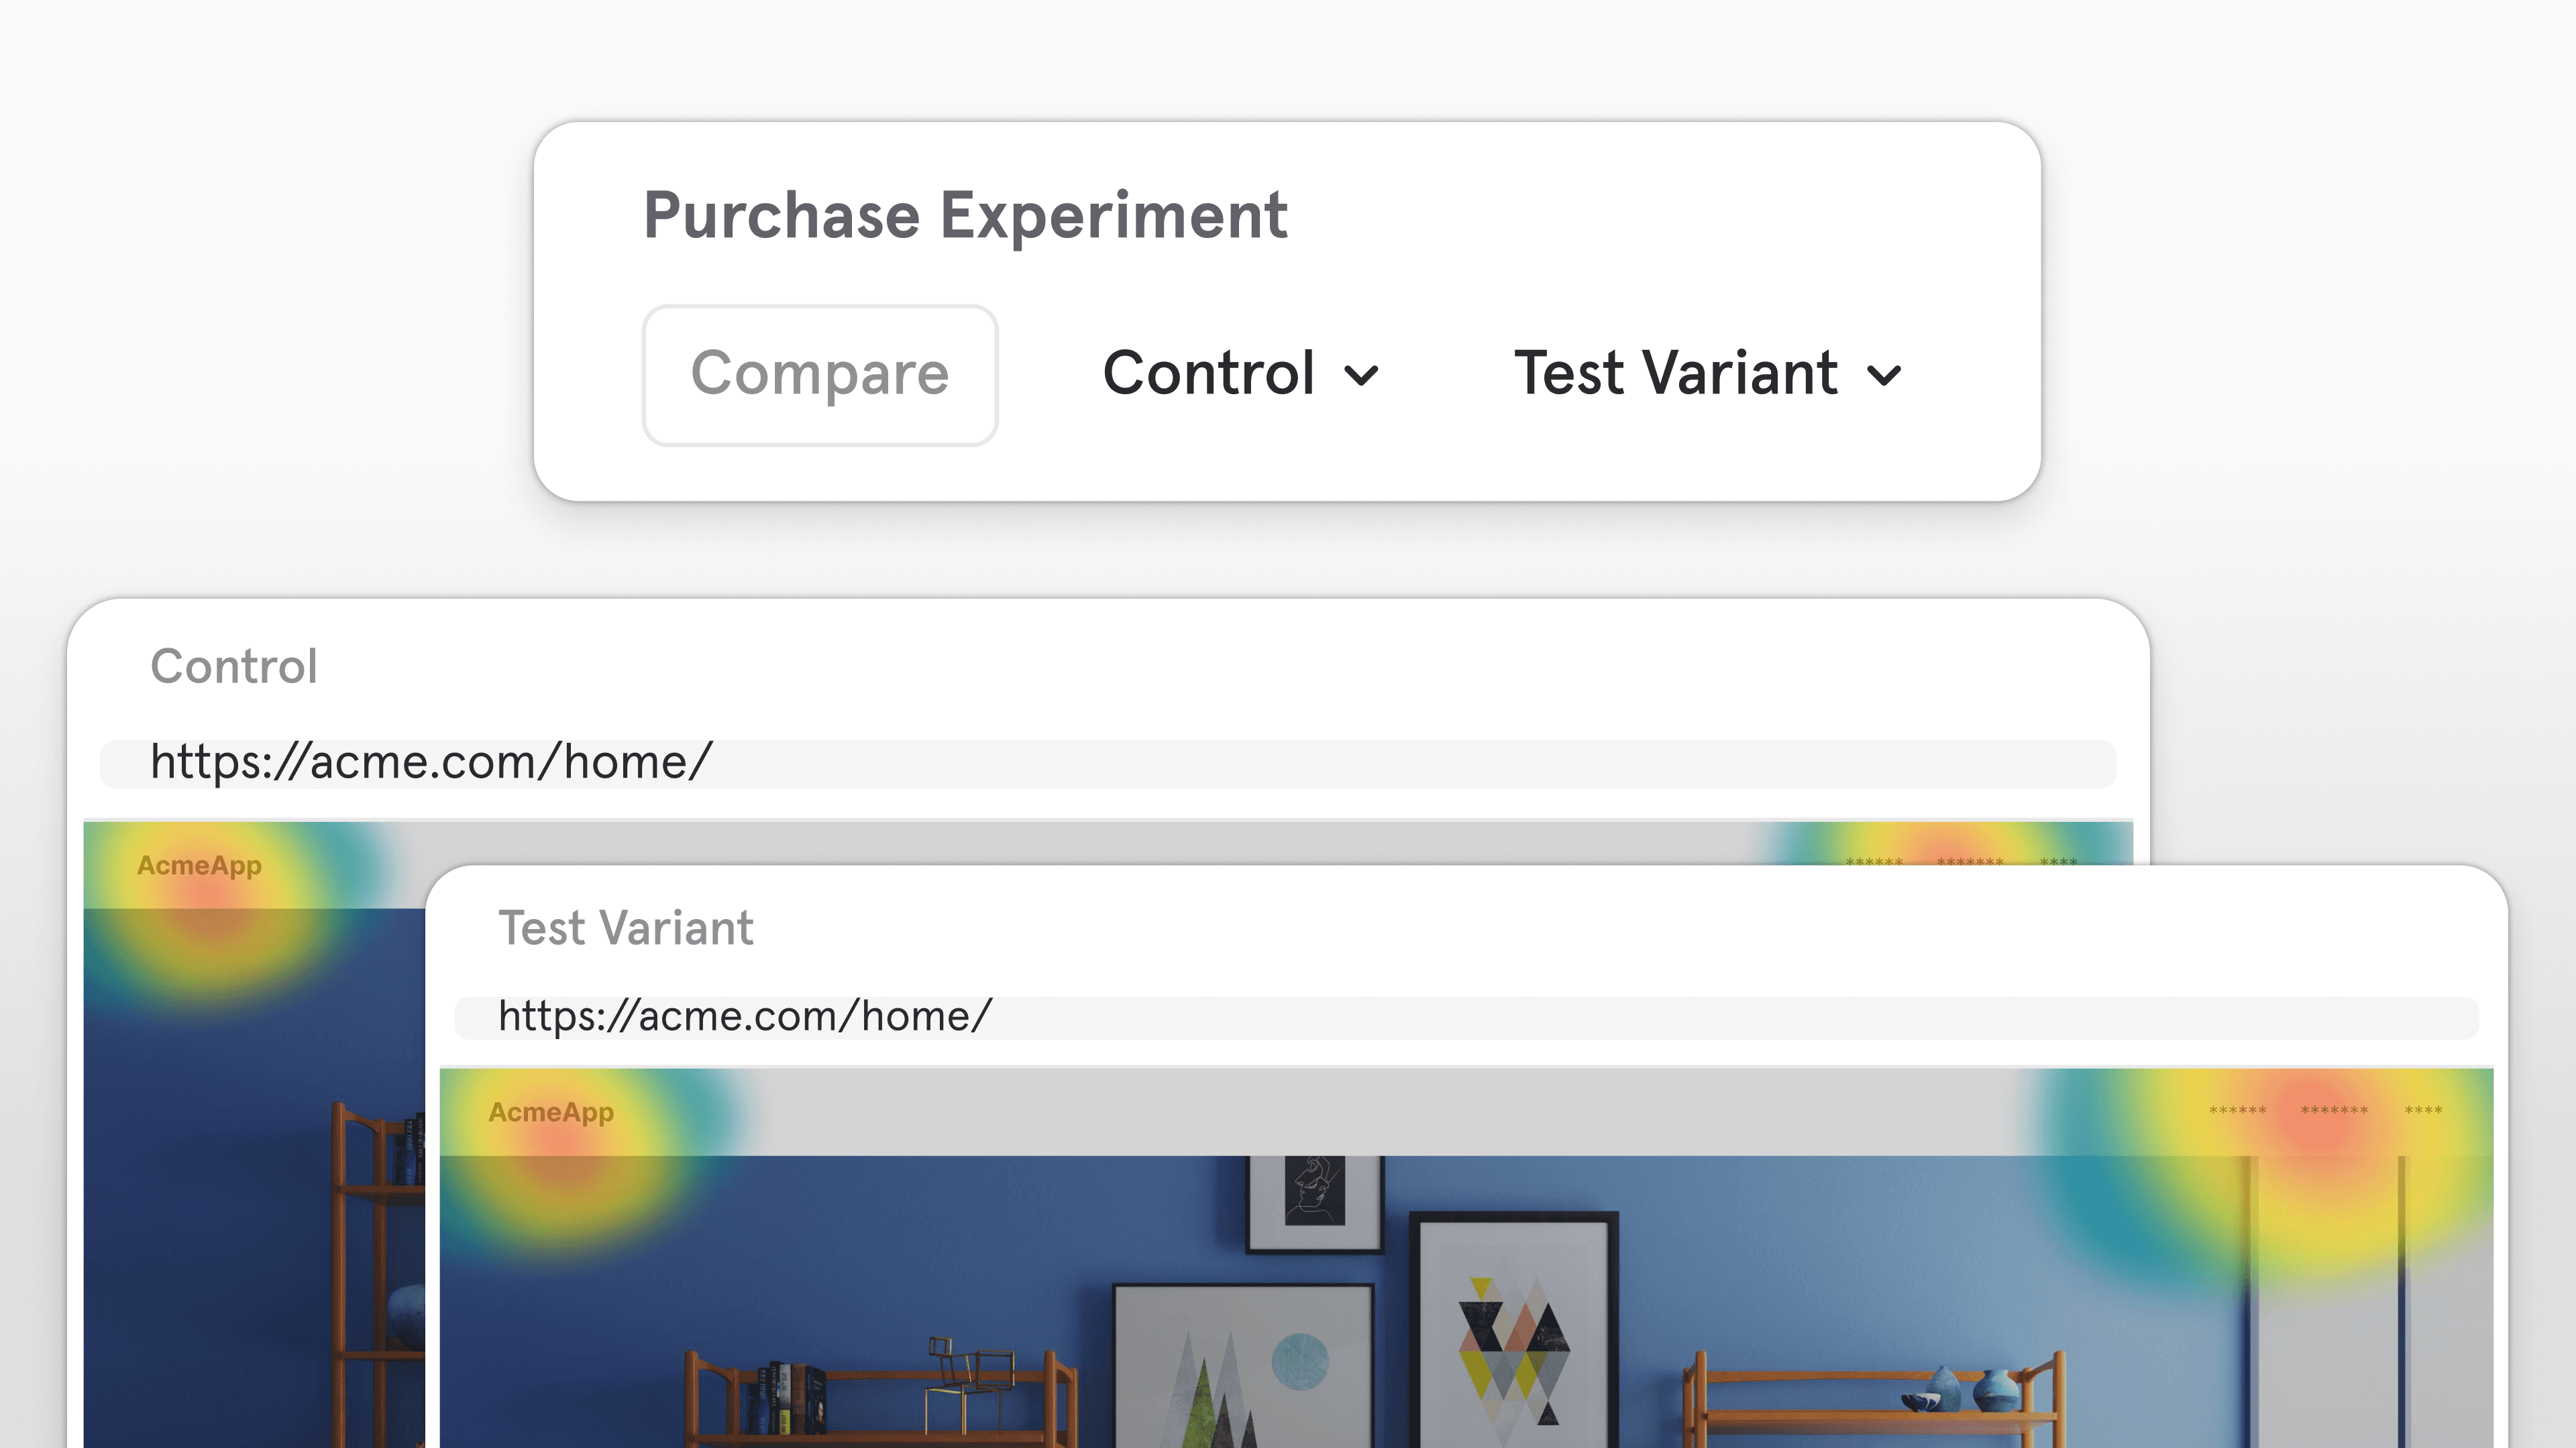Click AcmeApp logo in the Test Variant preview
Viewport: 2576px width, 1448px height.
click(551, 1112)
